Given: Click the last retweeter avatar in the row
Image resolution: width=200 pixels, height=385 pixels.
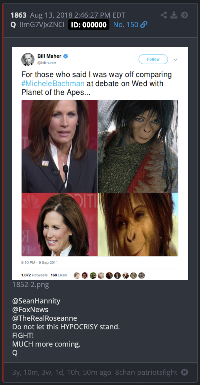Looking at the screenshot, I should click(142, 275).
